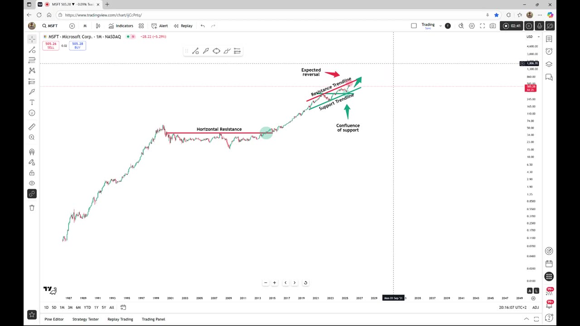The height and width of the screenshot is (326, 580).
Task: Select the All time range
Action: click(111, 307)
